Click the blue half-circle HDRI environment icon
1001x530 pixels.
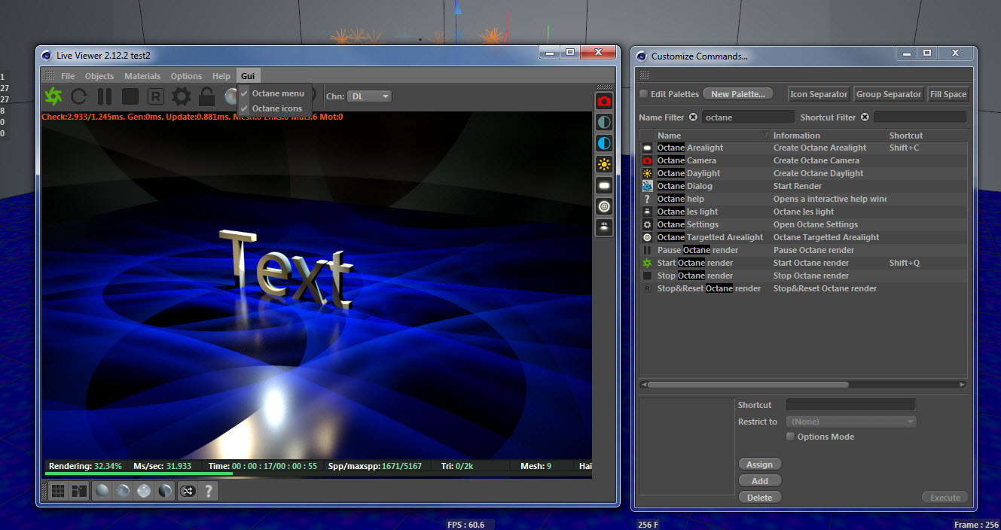click(604, 143)
